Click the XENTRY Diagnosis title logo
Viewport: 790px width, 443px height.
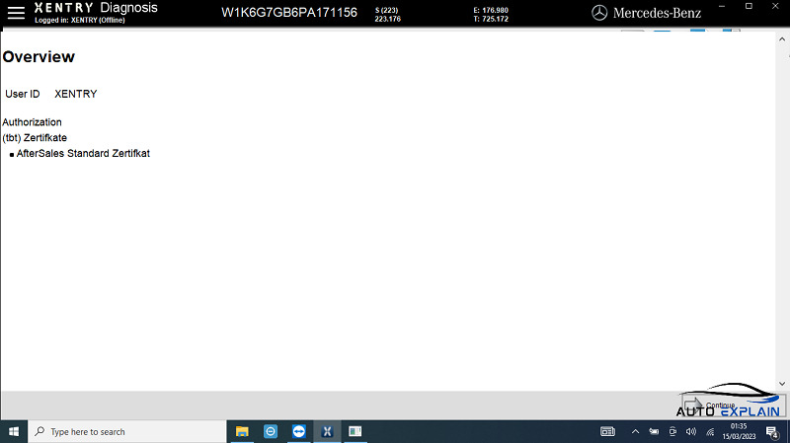coord(96,8)
